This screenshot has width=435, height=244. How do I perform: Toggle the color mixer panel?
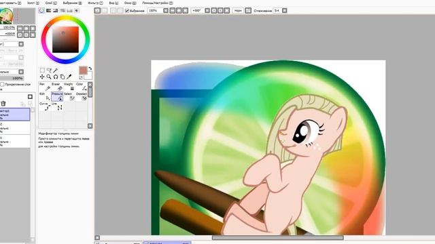click(63, 11)
